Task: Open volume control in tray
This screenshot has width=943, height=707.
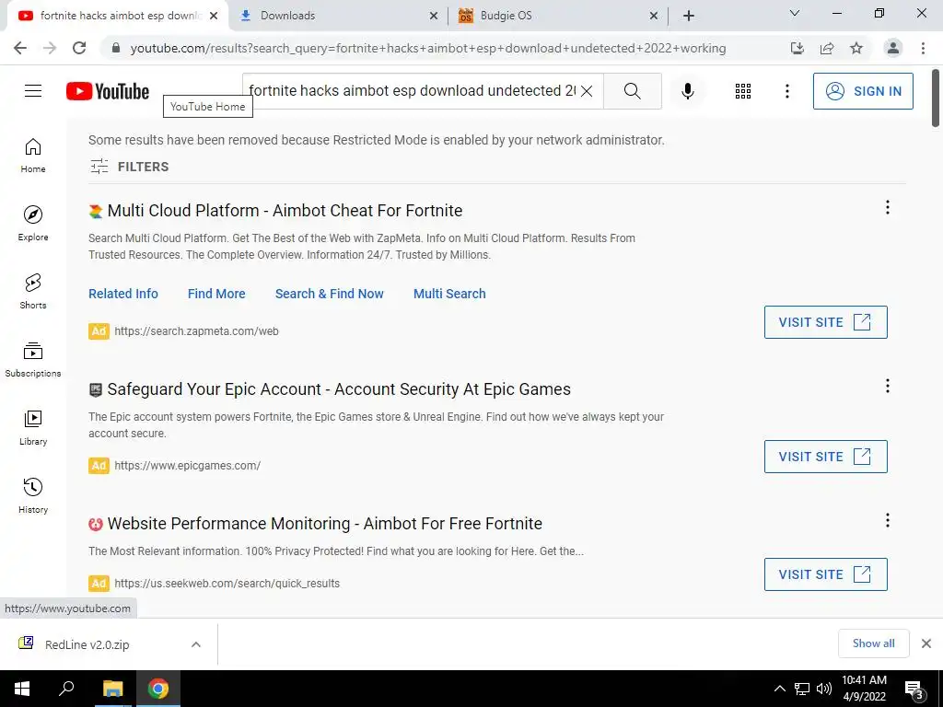Action: click(824, 689)
